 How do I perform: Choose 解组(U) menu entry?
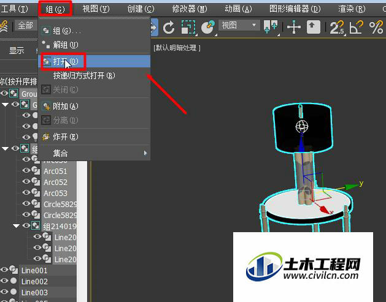pyautogui.click(x=95, y=45)
